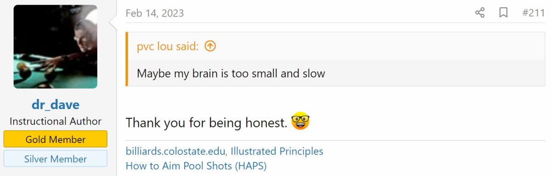Open the Illustrated Principles link
This screenshot has height=176, width=551.
[277, 151]
